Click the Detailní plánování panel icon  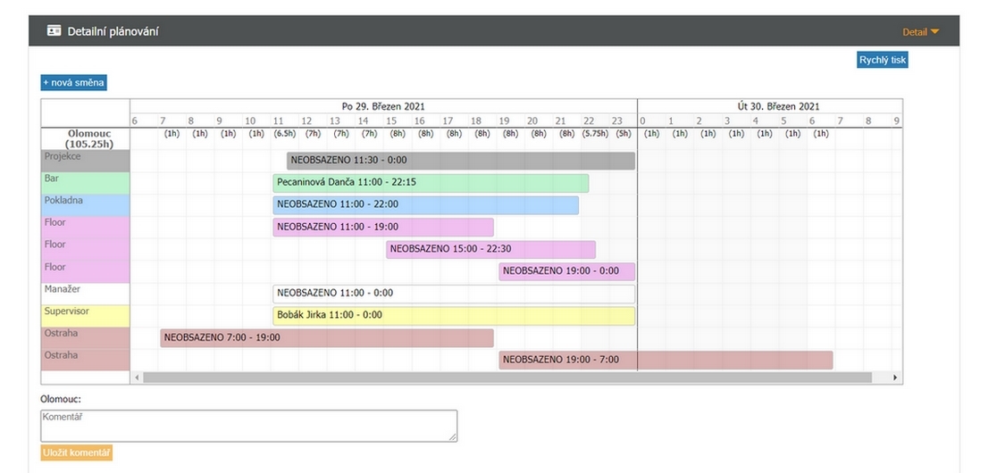(x=54, y=31)
